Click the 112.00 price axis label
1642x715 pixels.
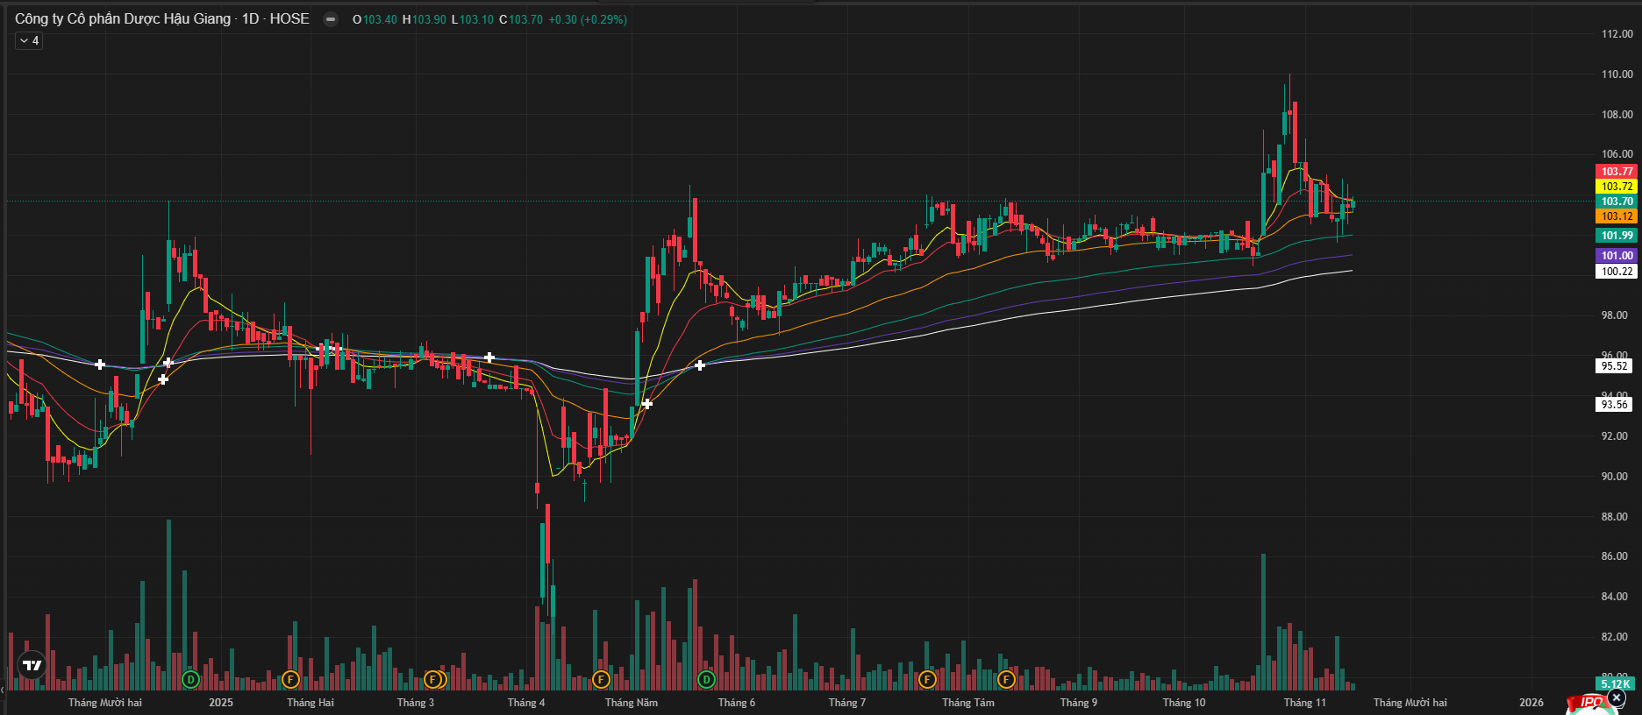click(x=1617, y=34)
